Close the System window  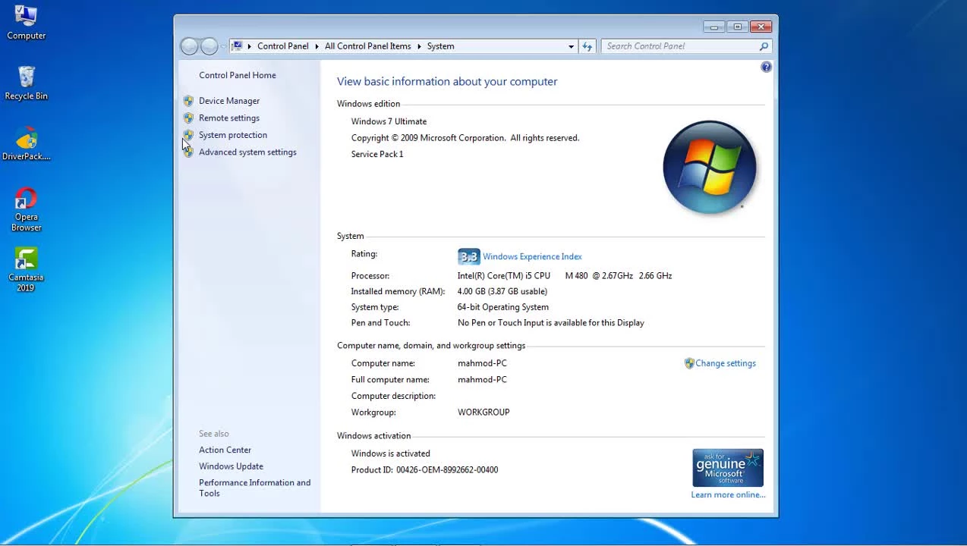pos(761,27)
